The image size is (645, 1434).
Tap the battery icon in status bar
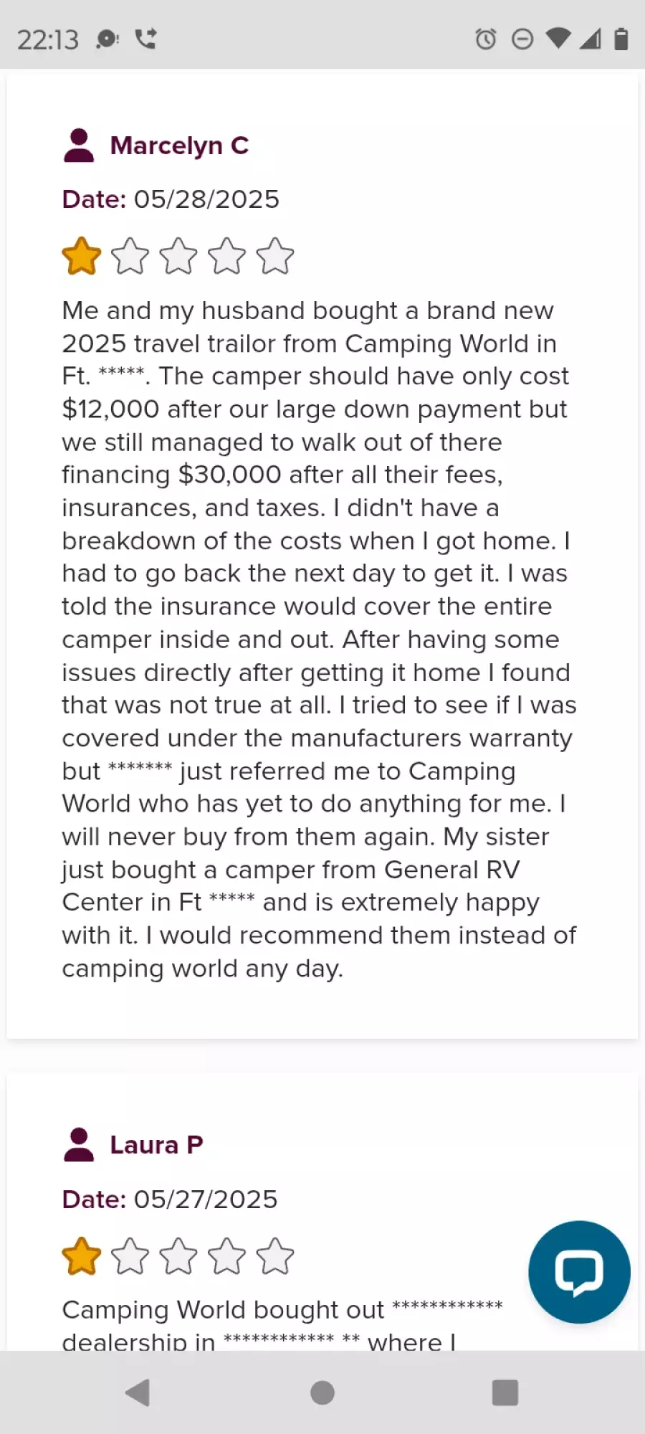621,39
